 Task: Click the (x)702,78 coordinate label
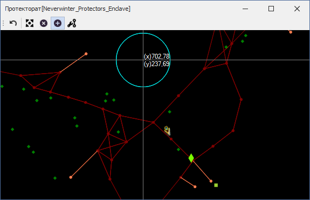click(157, 56)
